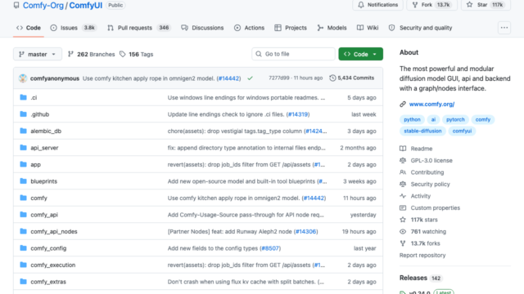Open the Wiki tab
The width and height of the screenshot is (524, 294).
[x=368, y=28]
